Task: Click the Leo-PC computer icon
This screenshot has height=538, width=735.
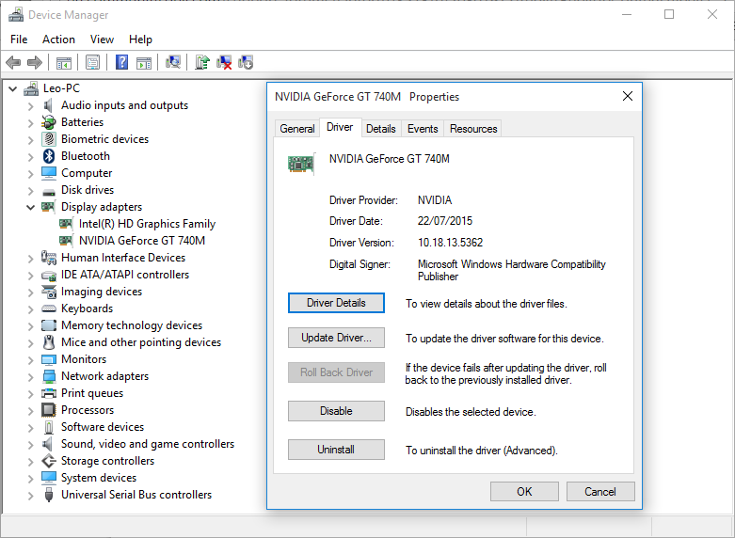Action: pyautogui.click(x=31, y=88)
